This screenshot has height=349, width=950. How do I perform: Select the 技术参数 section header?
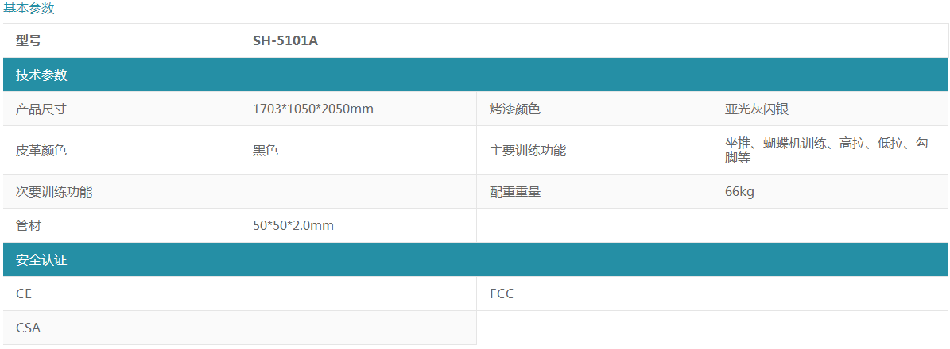coord(41,75)
